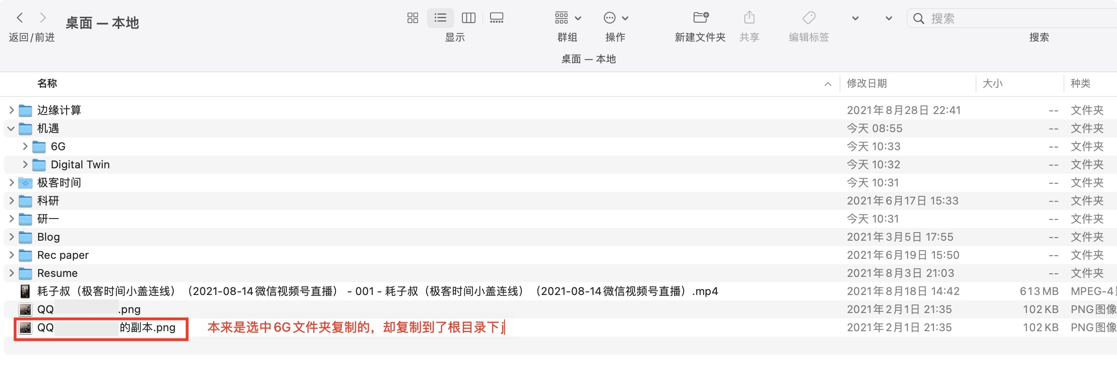The height and width of the screenshot is (371, 1117).
Task: Select the 机遇 folder icon
Action: click(25, 128)
